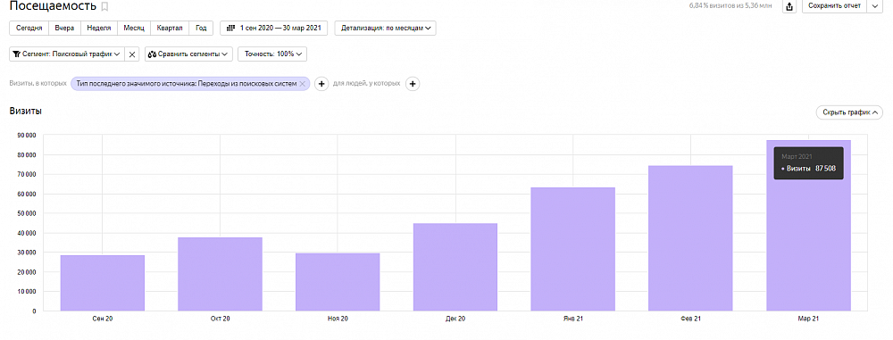Select the Сегодня period

(x=29, y=28)
